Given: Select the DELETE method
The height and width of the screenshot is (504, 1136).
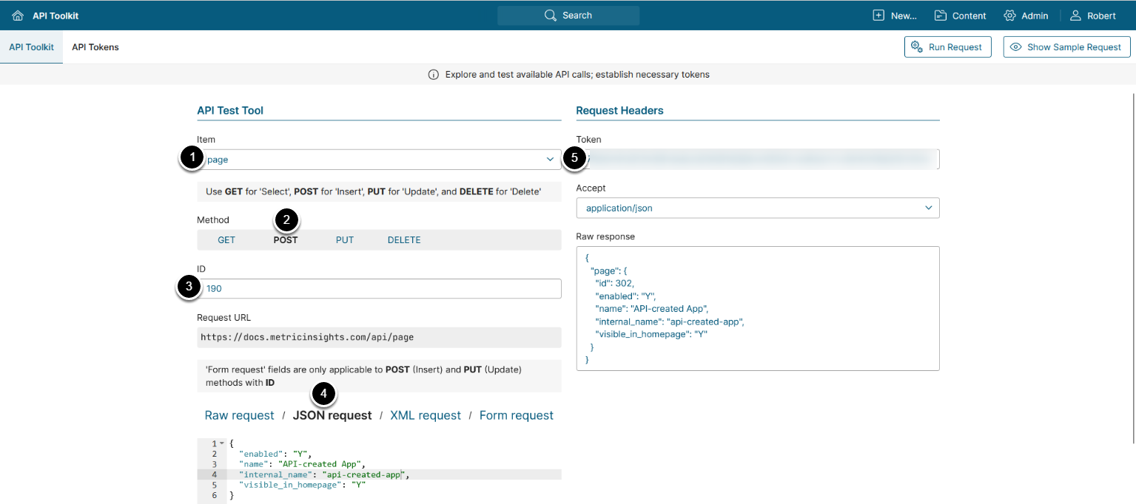Looking at the screenshot, I should click(x=404, y=240).
